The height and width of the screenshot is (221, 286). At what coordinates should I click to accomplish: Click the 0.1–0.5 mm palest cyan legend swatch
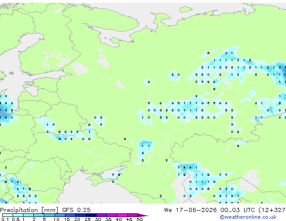(8, 215)
